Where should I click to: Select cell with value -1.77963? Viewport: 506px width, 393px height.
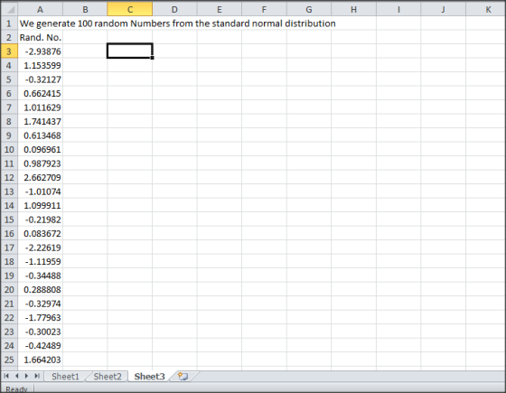click(41, 317)
